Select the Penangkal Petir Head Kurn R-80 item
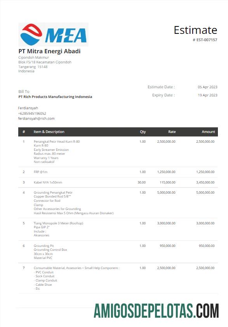This screenshot has width=228, height=327. tap(57, 142)
